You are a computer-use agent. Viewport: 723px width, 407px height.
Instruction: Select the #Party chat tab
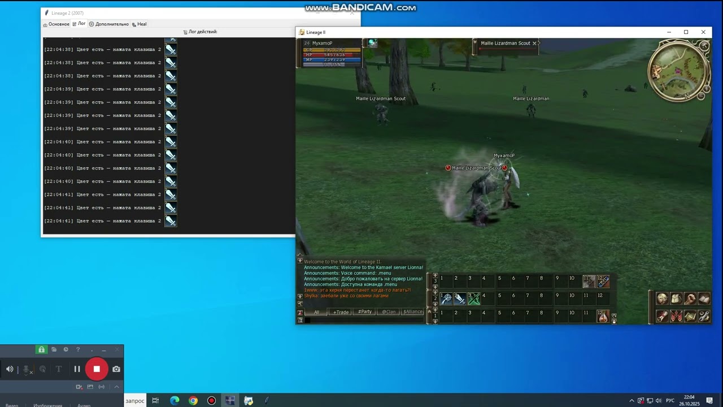coord(365,312)
